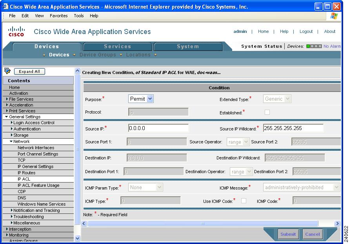Open the Extended Type dropdown showing Generic
Viewport: 349px width, 244px height.
point(277,99)
